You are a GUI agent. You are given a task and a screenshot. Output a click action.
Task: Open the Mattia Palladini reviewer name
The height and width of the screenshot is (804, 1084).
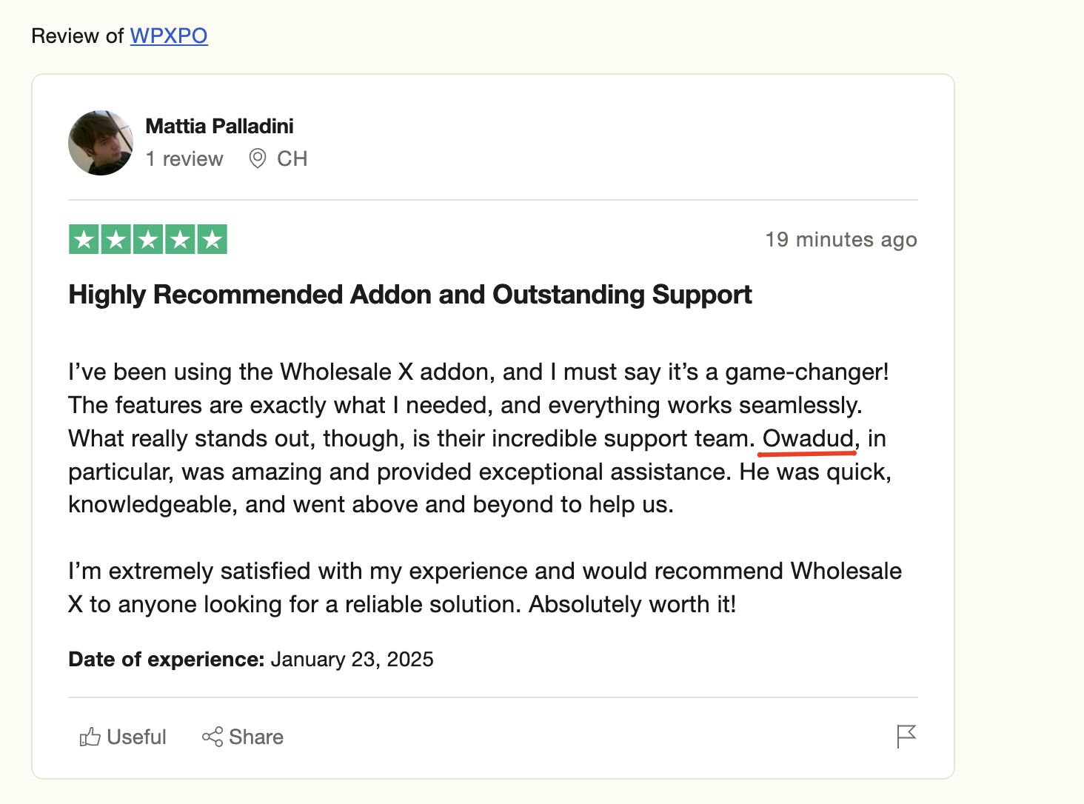tap(219, 126)
